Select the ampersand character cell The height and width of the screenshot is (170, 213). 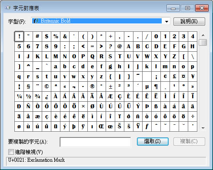pos(65,37)
